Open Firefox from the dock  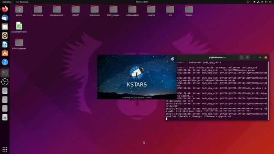5,9
